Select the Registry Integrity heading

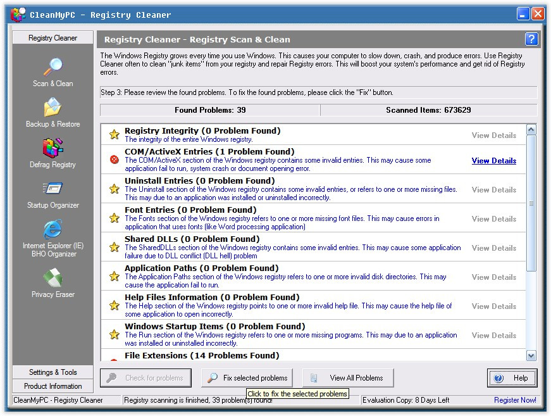tap(202, 131)
